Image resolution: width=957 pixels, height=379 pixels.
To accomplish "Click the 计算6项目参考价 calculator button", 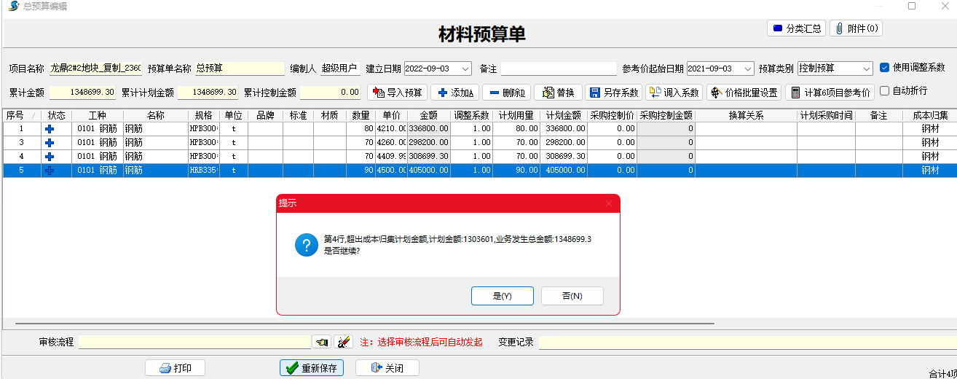I will (830, 93).
